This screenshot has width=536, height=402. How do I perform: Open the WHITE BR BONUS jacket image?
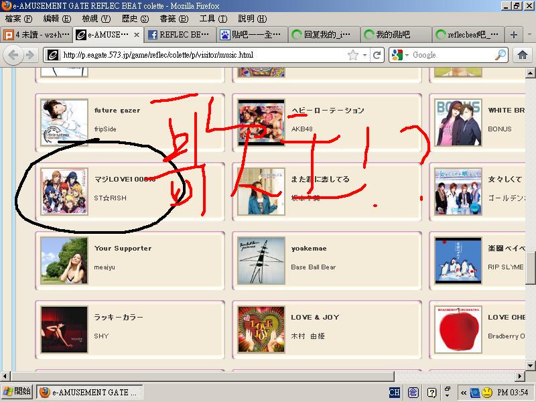458,123
